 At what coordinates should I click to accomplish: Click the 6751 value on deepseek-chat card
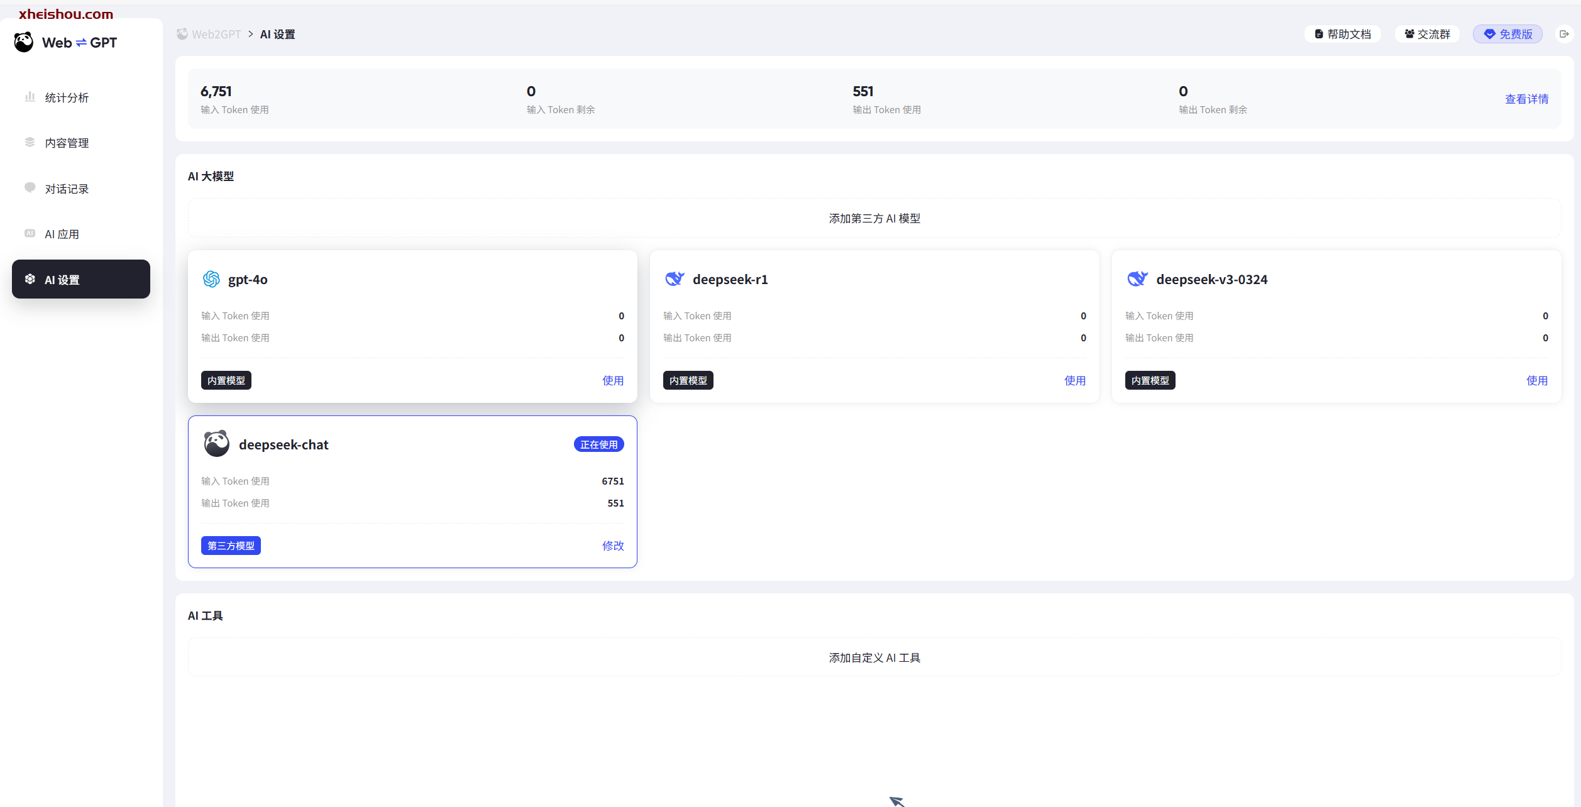613,481
